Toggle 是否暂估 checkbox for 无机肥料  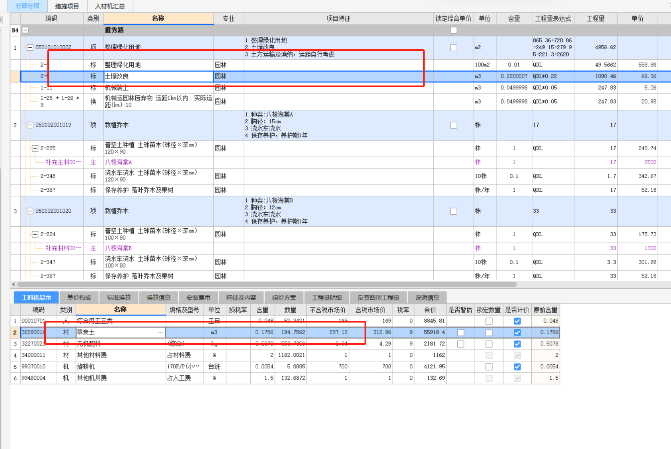[x=460, y=344]
